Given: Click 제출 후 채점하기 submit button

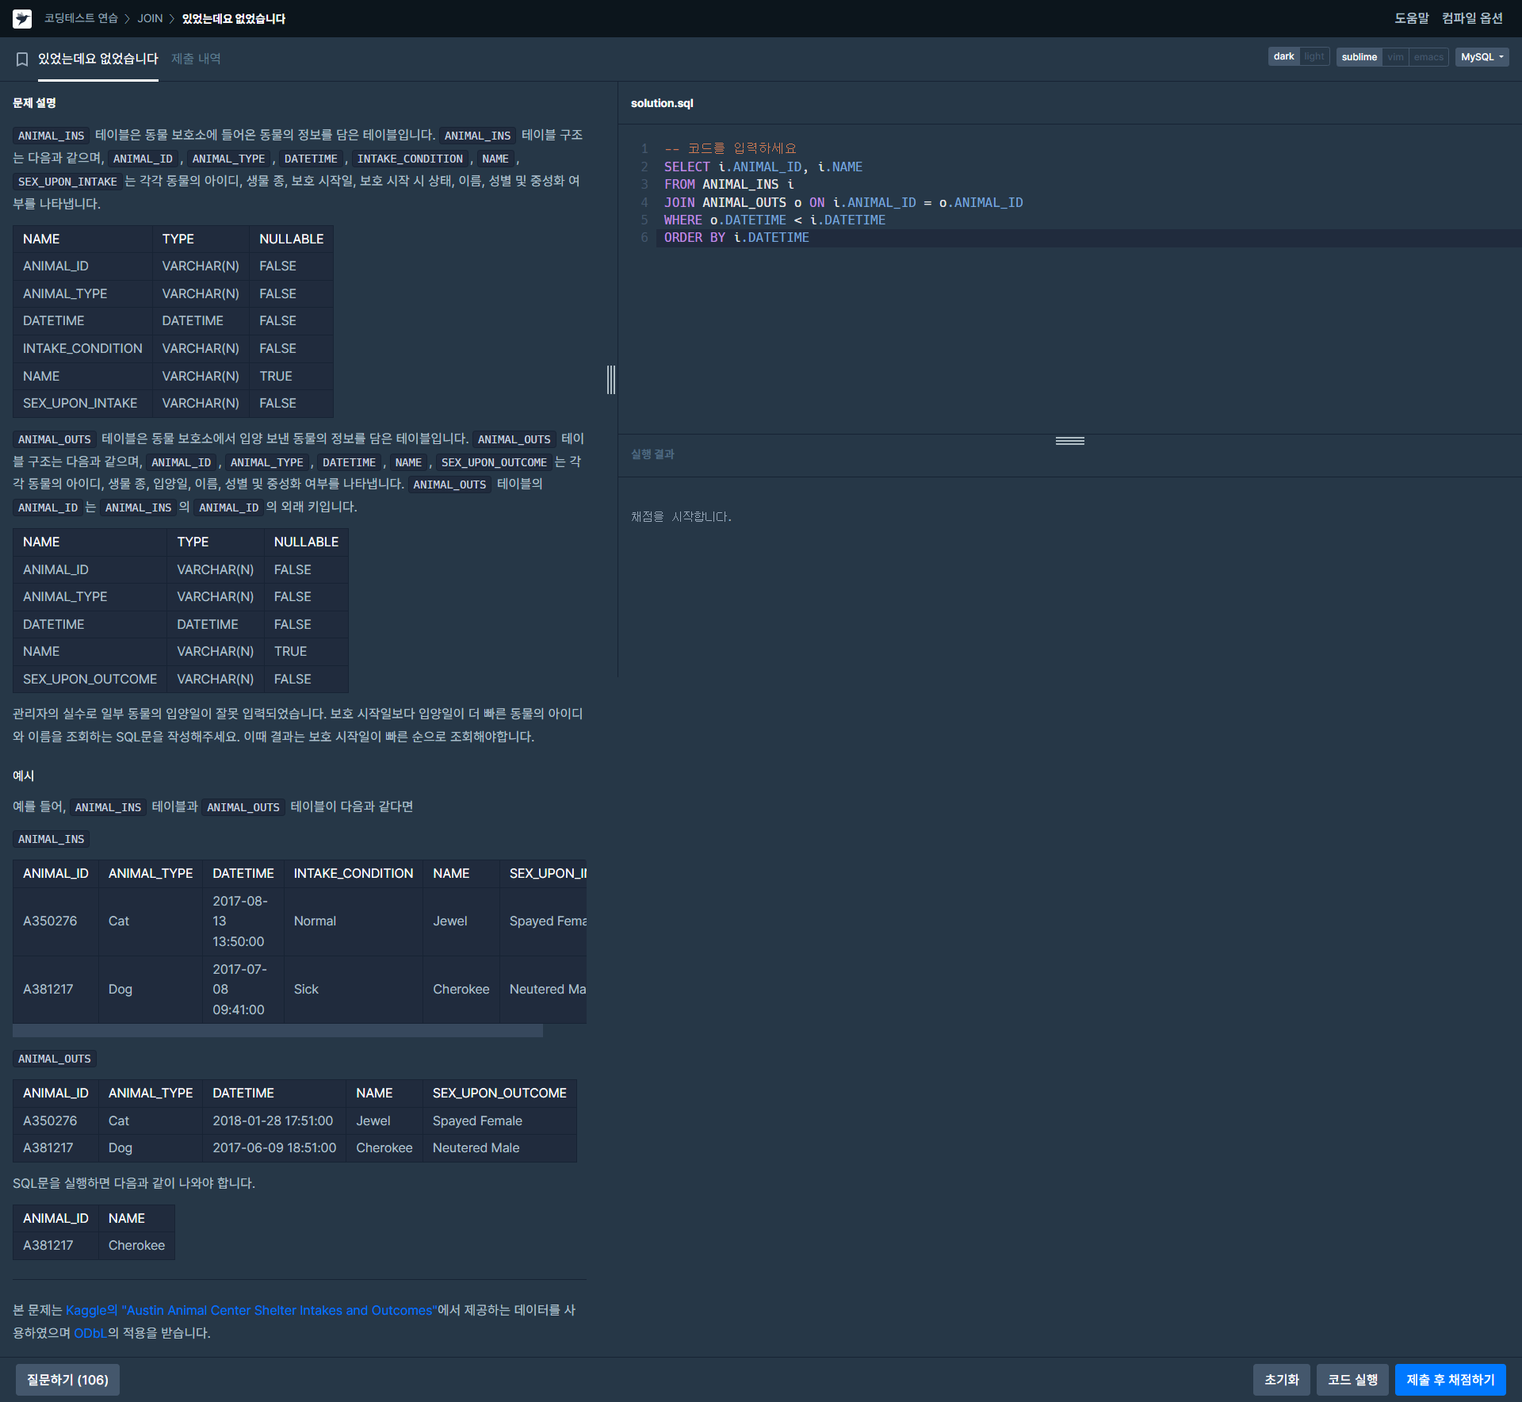Looking at the screenshot, I should pyautogui.click(x=1450, y=1380).
